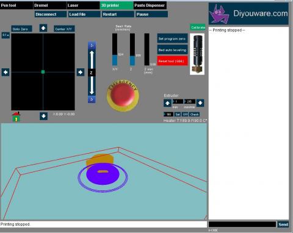Open the step size dropdown

tap(5, 35)
